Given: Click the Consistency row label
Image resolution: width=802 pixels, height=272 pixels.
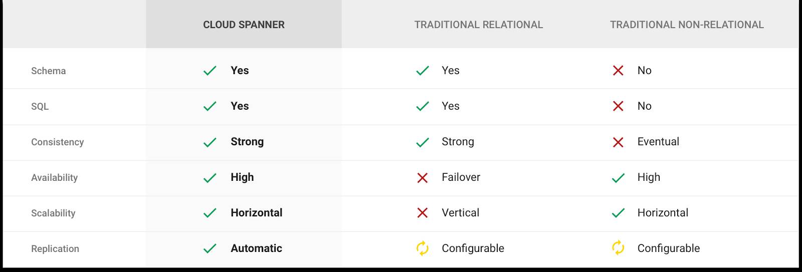Looking at the screenshot, I should (58, 142).
